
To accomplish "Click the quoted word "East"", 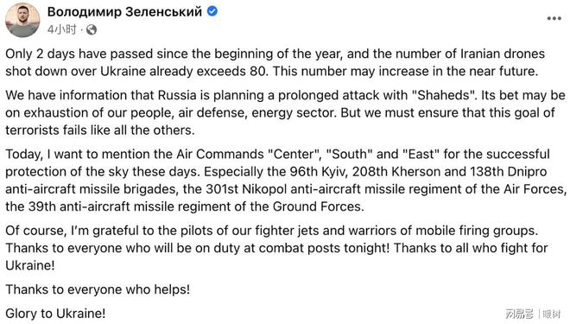I will click(x=421, y=154).
